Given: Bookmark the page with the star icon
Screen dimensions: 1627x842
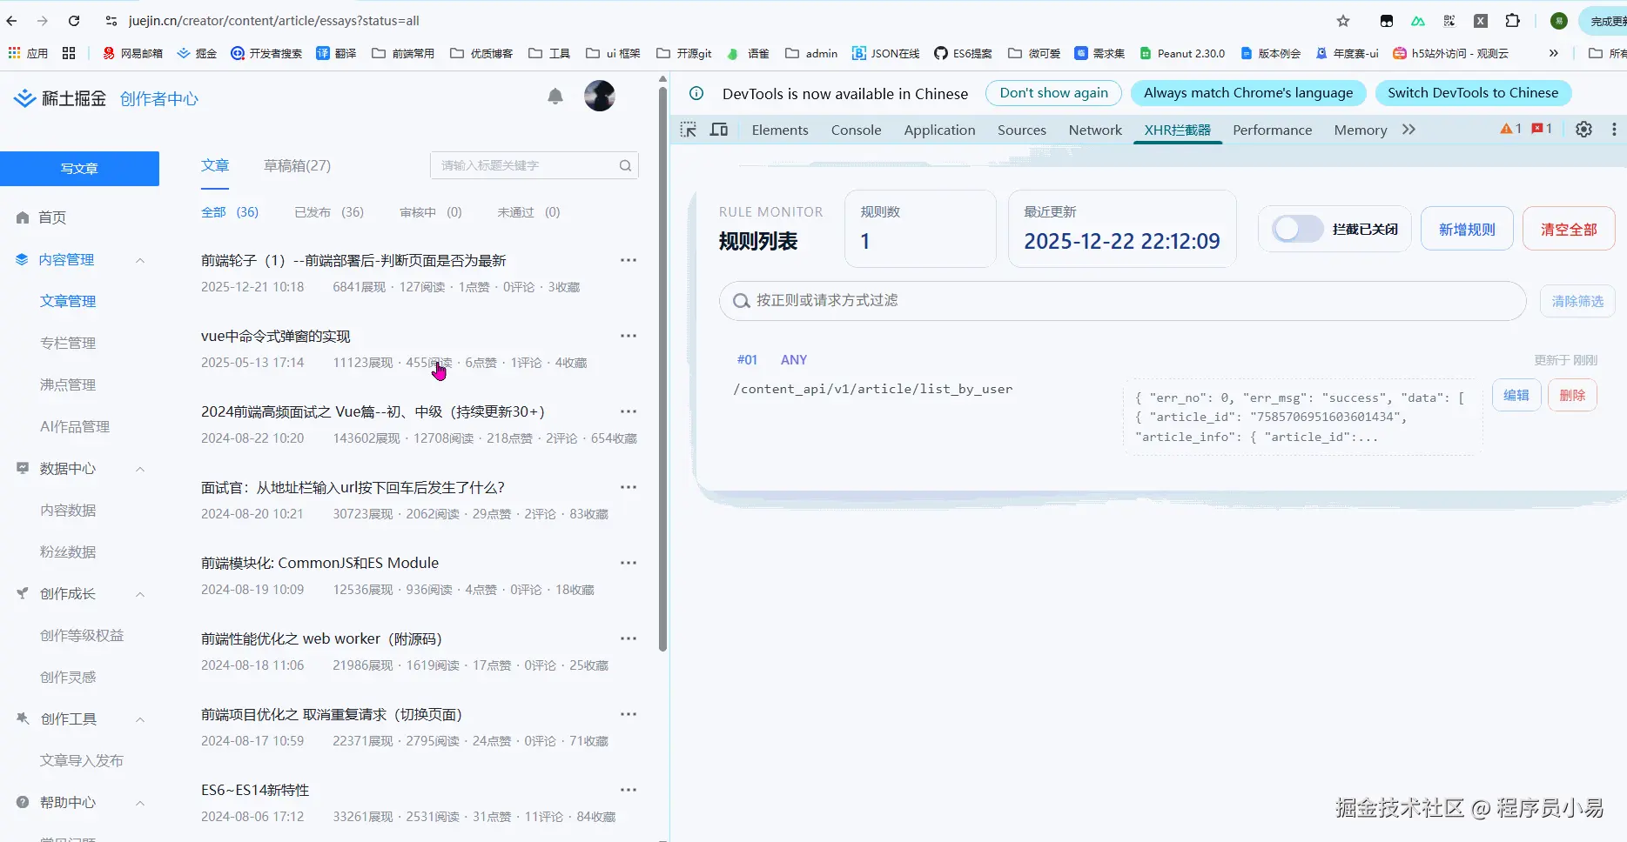Looking at the screenshot, I should pyautogui.click(x=1343, y=20).
